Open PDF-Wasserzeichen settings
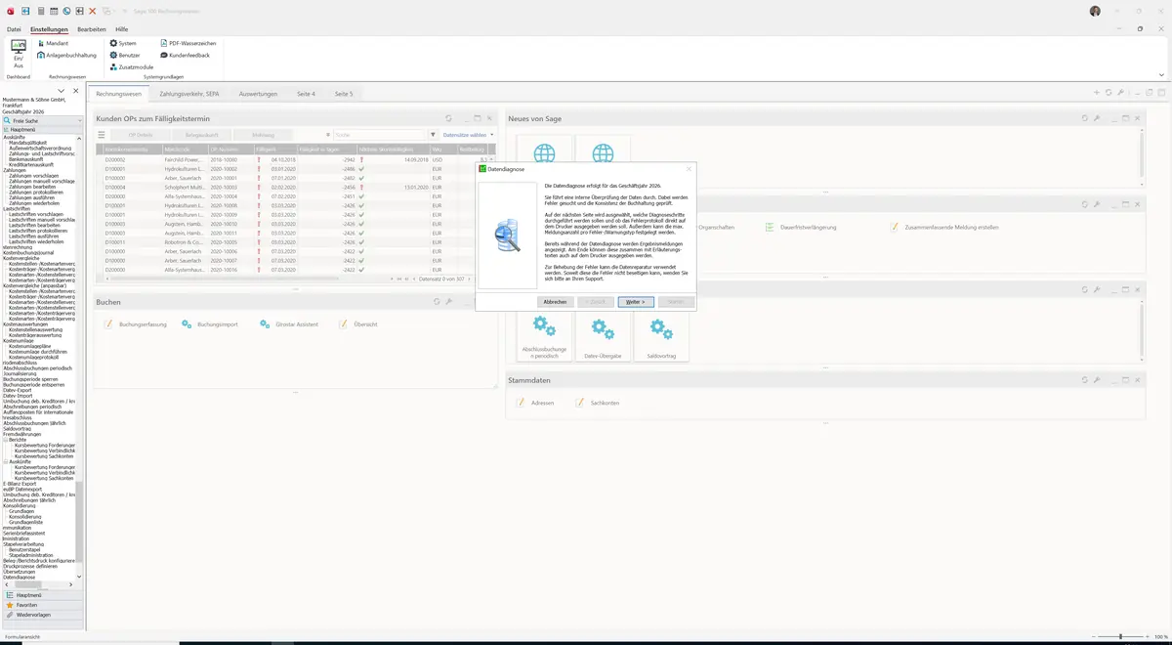 (x=188, y=44)
